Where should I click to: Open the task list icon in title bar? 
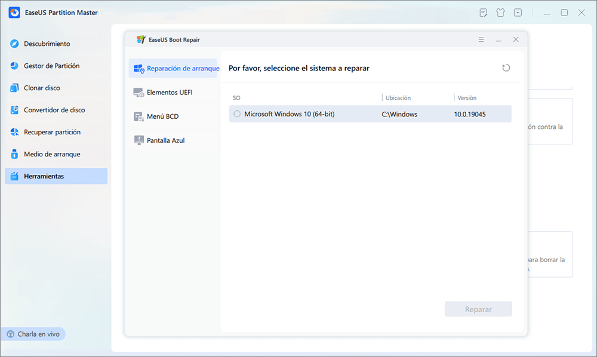[483, 13]
